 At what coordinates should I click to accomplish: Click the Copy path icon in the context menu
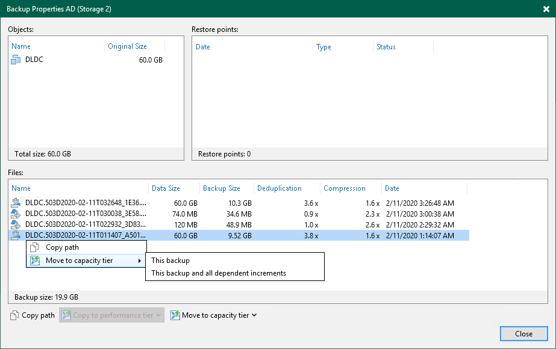[x=36, y=247]
